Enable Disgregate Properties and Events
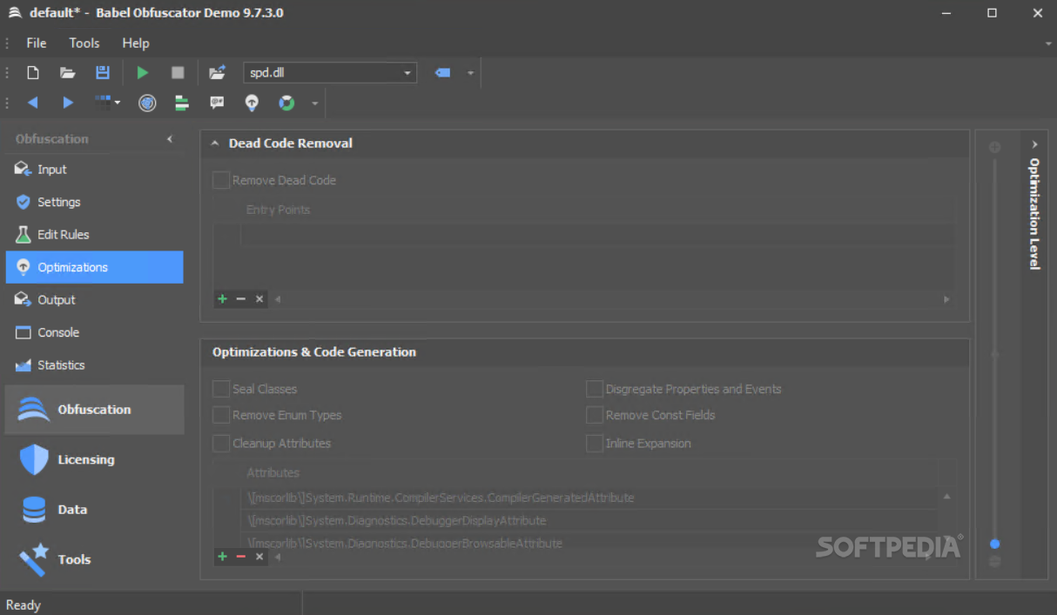Viewport: 1057px width, 615px height. [x=595, y=389]
